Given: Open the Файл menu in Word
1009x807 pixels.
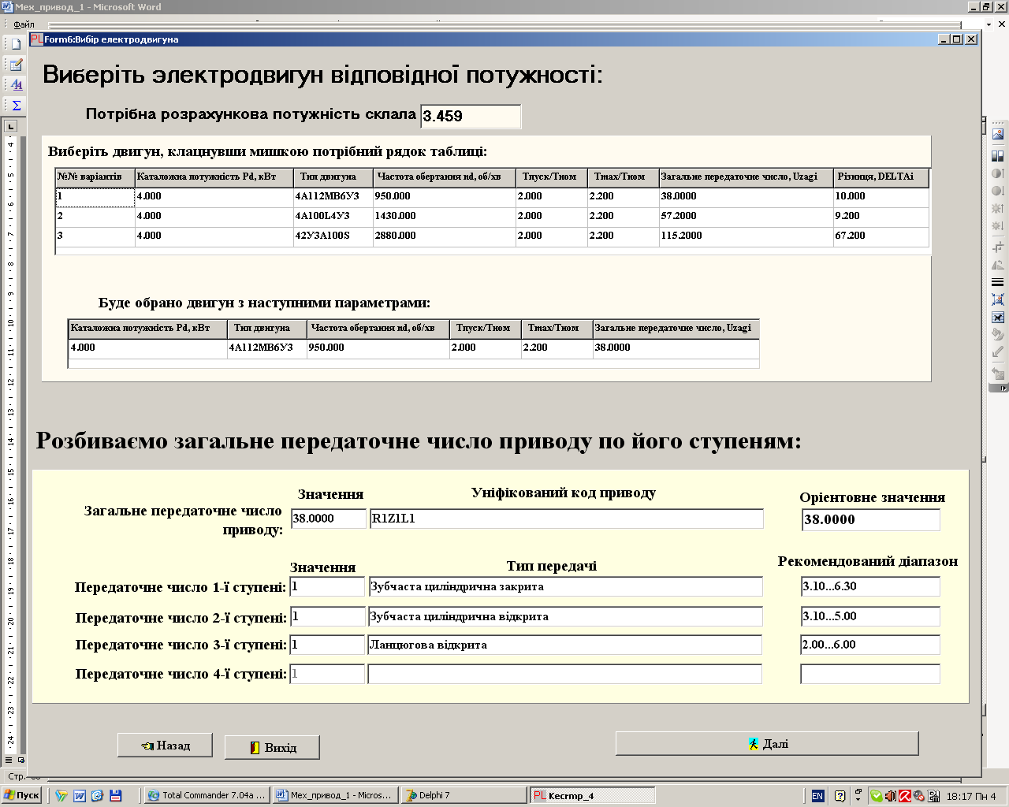Looking at the screenshot, I should [24, 24].
